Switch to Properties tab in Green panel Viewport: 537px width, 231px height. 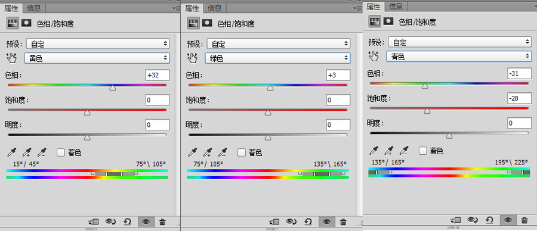click(x=192, y=8)
